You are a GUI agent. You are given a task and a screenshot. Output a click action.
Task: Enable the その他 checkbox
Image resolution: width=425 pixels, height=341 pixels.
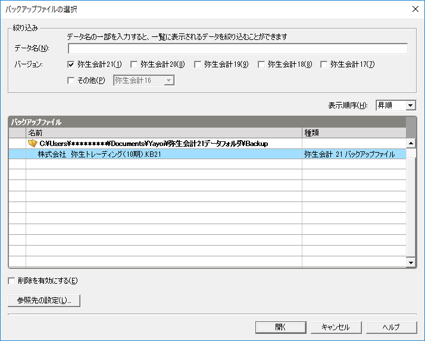(71, 80)
